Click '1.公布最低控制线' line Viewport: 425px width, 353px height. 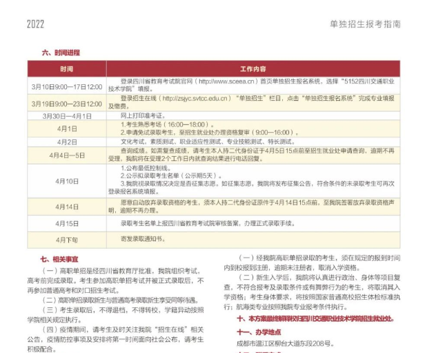146,169
